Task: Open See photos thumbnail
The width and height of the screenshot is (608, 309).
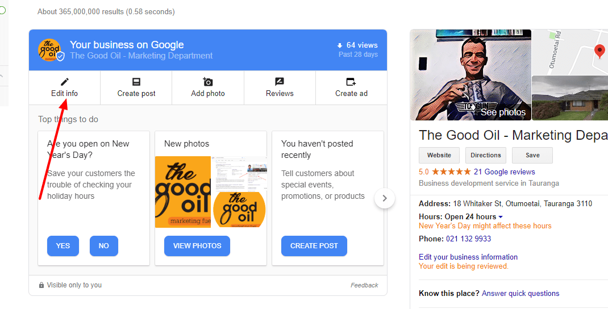Action: tap(470, 75)
